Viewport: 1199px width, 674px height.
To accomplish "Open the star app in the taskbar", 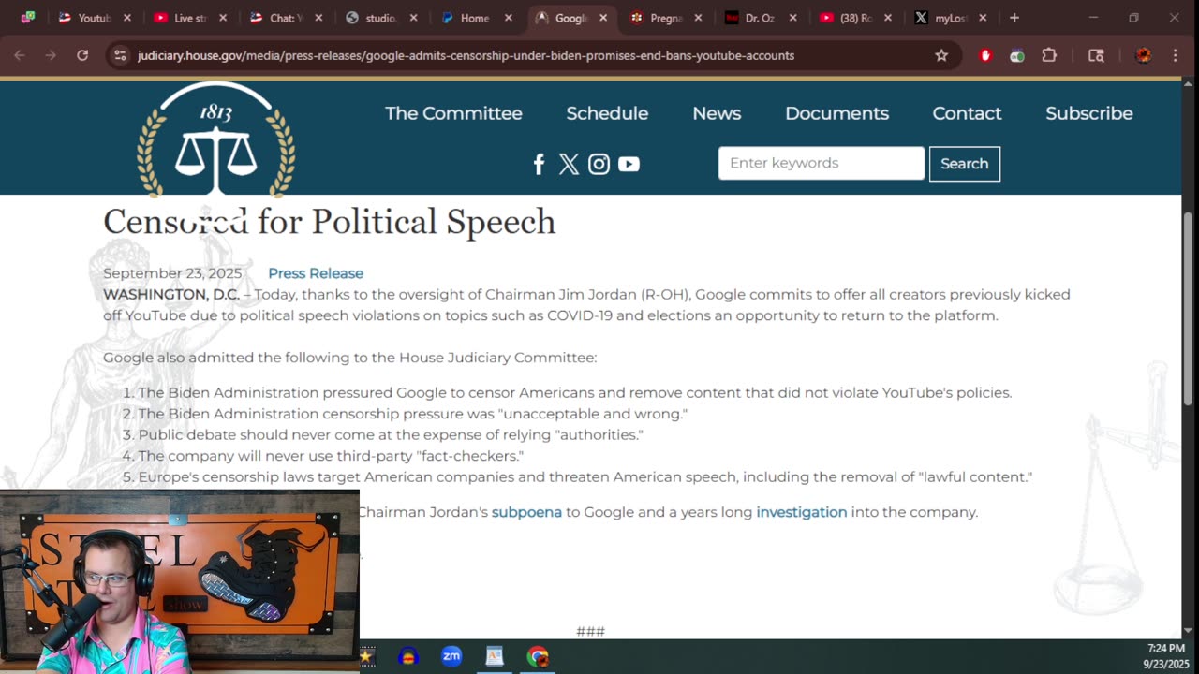I will (x=366, y=656).
